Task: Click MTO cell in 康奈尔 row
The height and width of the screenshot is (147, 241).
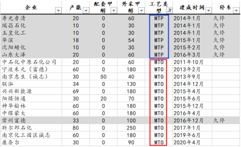Action: coord(159,143)
